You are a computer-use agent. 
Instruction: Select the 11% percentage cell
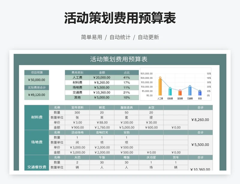coord(127,87)
